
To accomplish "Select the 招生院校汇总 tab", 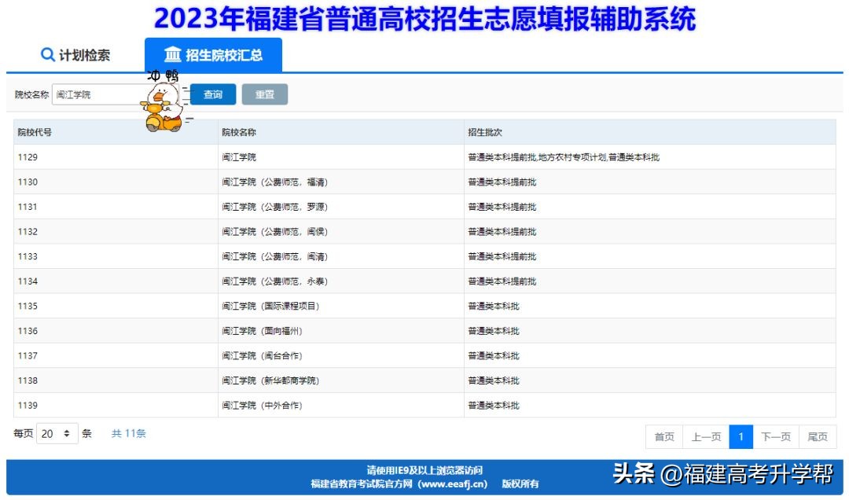I will 212,54.
